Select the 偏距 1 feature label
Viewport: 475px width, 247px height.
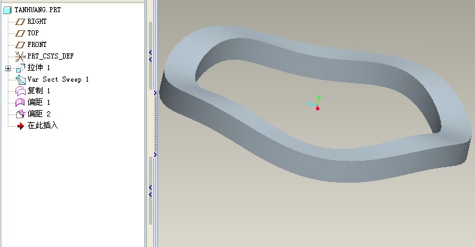[39, 102]
